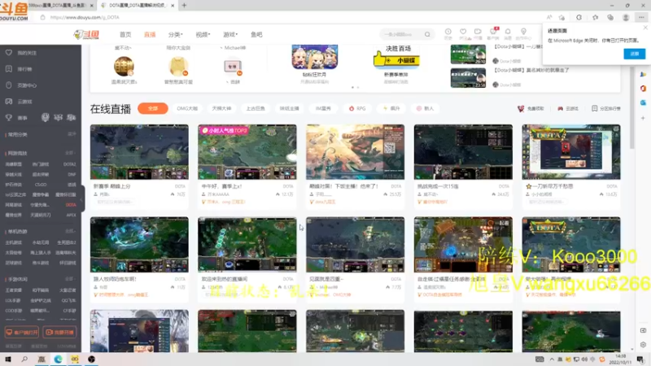The width and height of the screenshot is (651, 366).
Task: Open 新赛季 巅峰上分 stream thumbnail
Action: coord(139,152)
